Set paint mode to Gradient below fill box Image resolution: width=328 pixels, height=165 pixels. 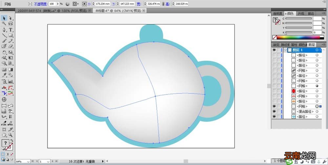pyautogui.click(x=7, y=154)
